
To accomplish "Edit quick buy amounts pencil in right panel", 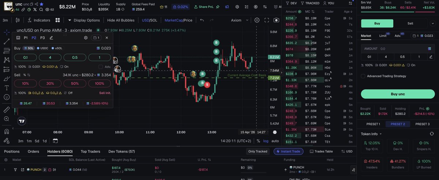I will click(x=431, y=56).
